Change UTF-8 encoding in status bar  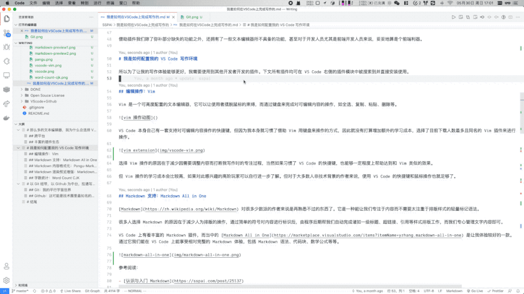429,291
